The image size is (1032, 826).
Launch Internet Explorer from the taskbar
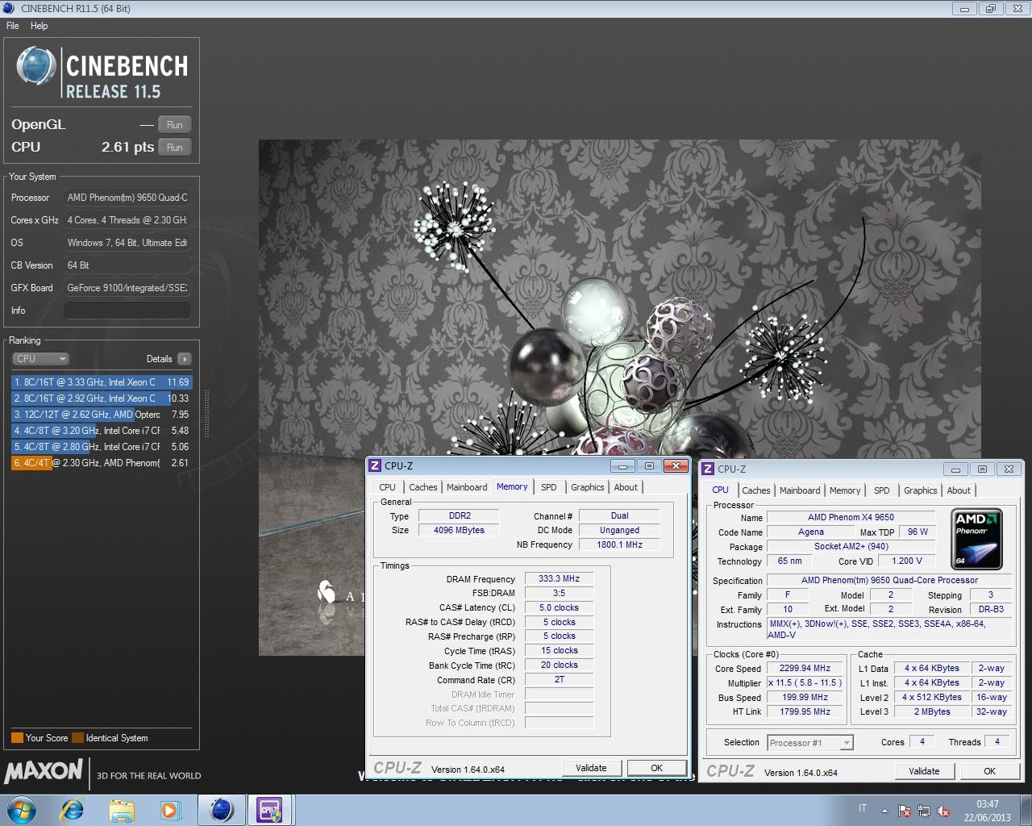tap(73, 810)
